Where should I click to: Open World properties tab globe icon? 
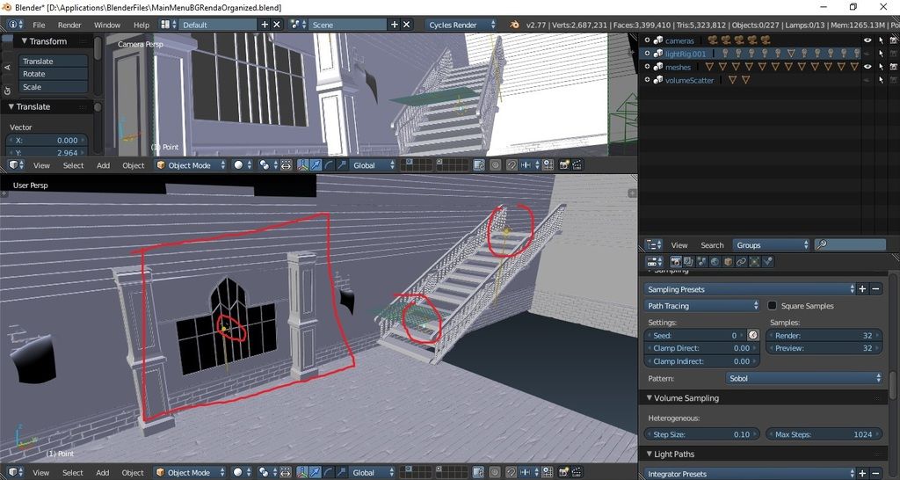715,261
